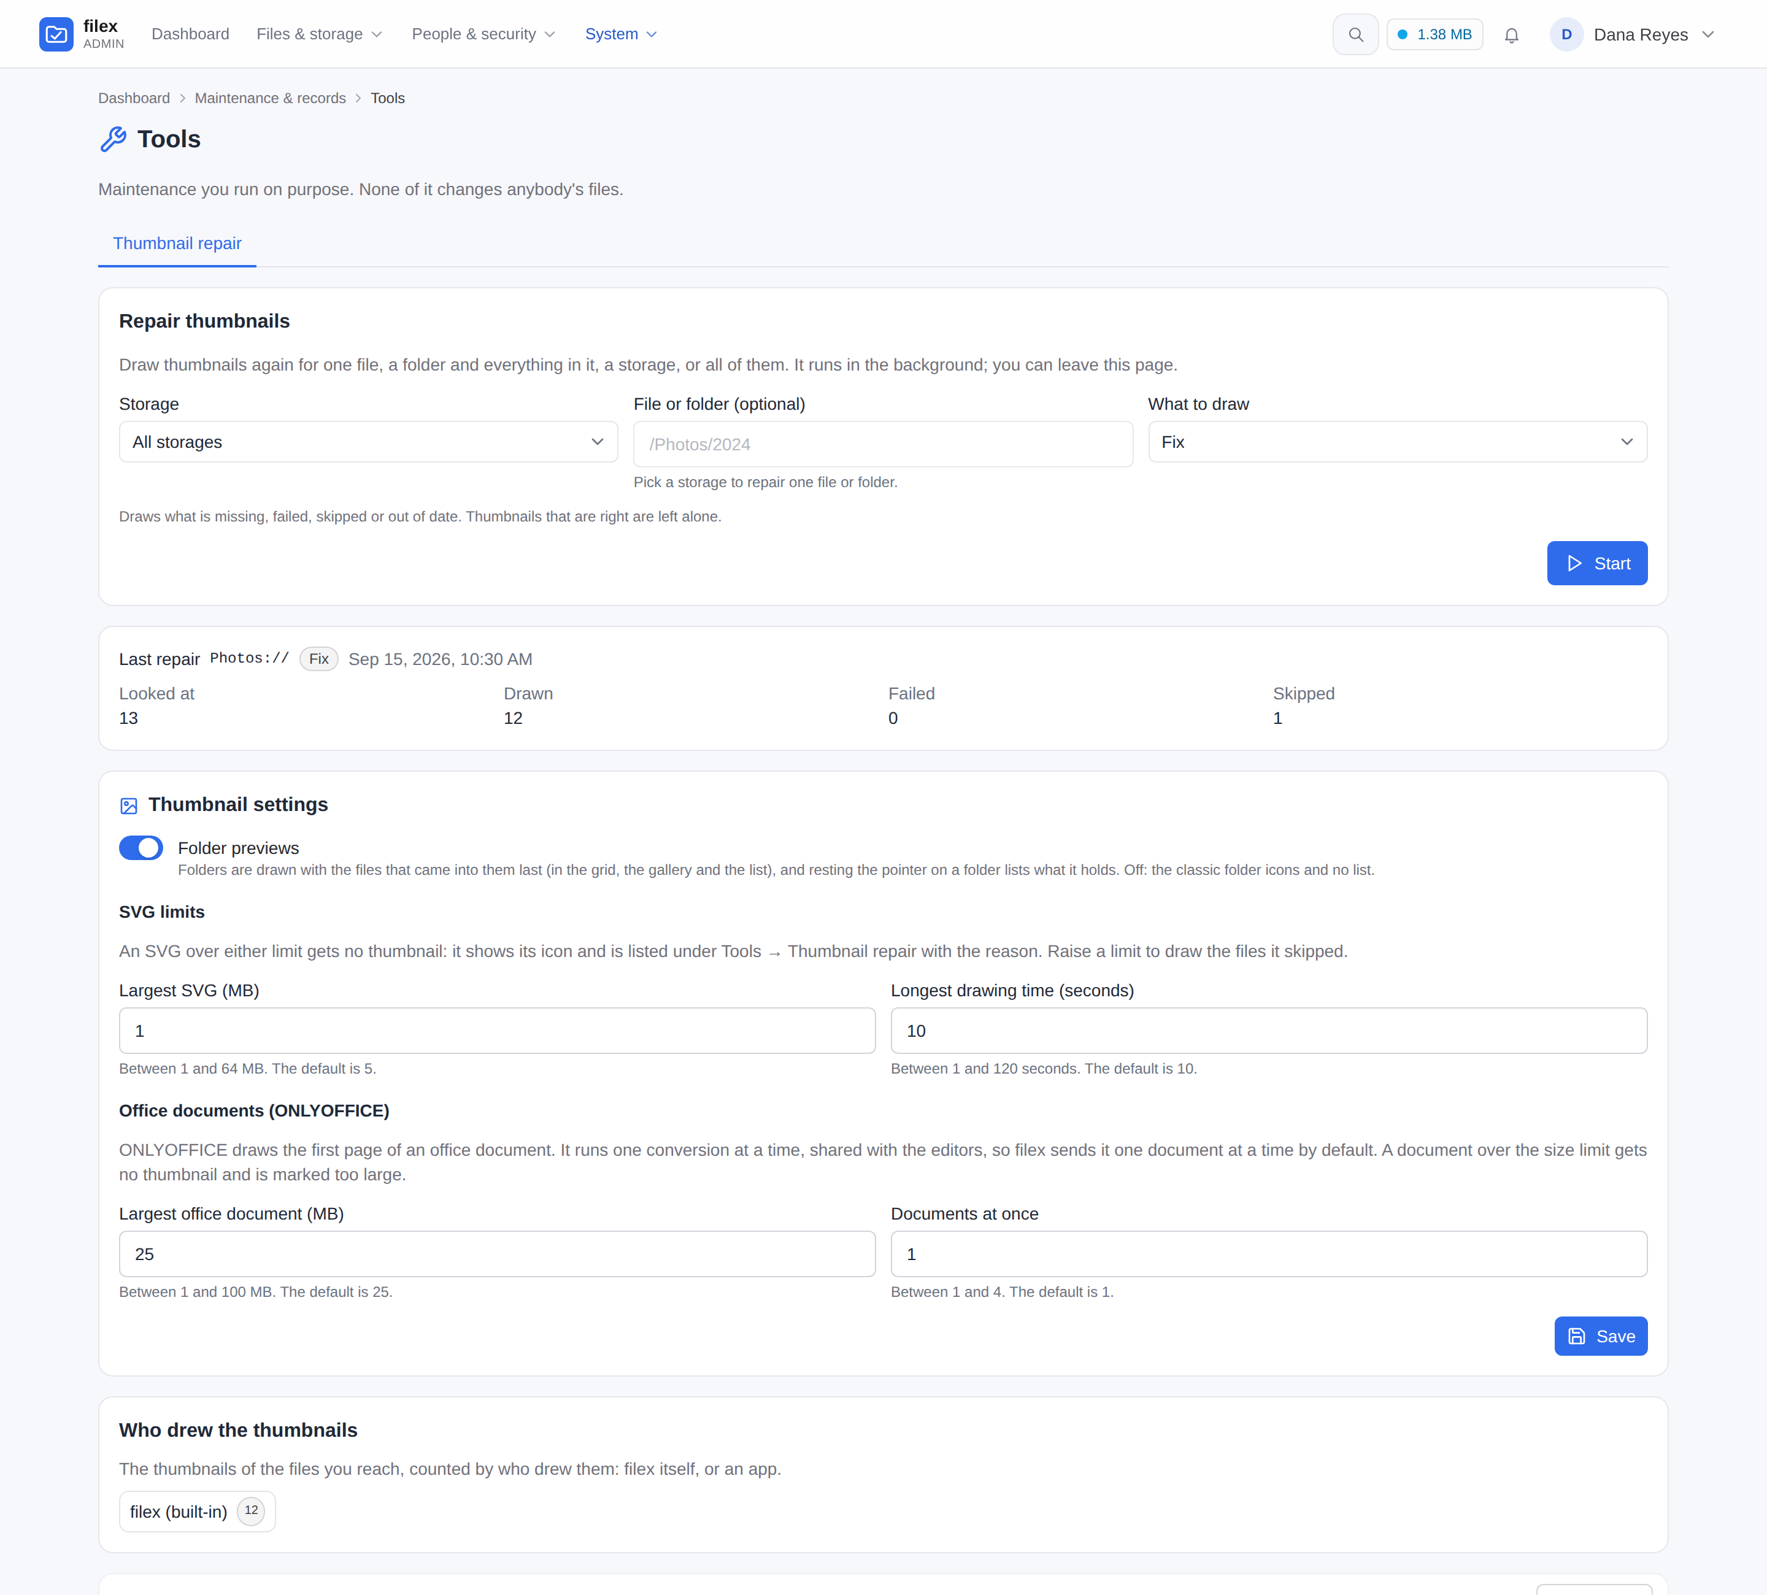Save the thumbnail settings
Viewport: 1767px width, 1595px height.
[x=1601, y=1336]
